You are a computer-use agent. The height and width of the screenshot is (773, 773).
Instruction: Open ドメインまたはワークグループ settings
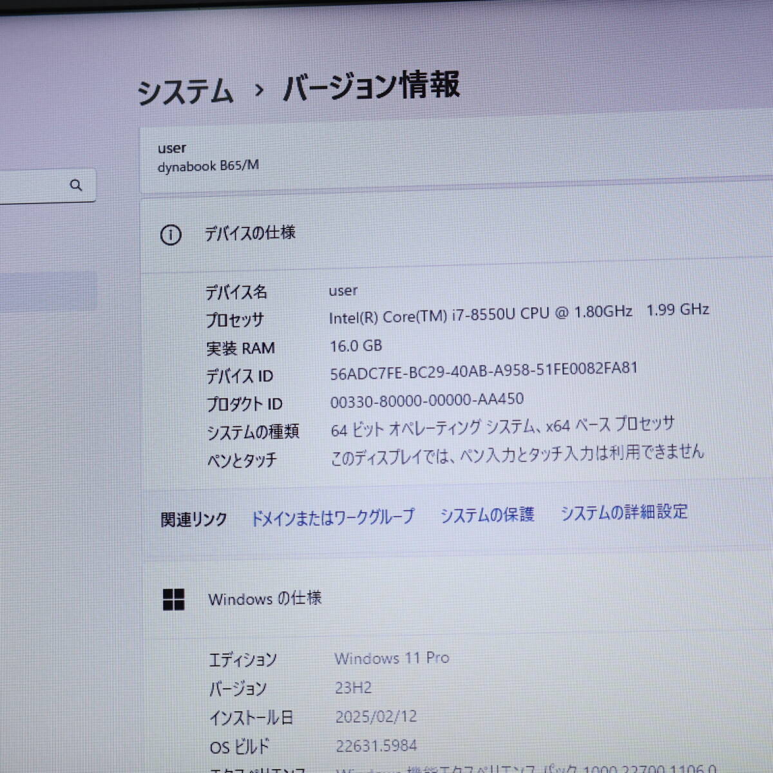click(x=334, y=517)
